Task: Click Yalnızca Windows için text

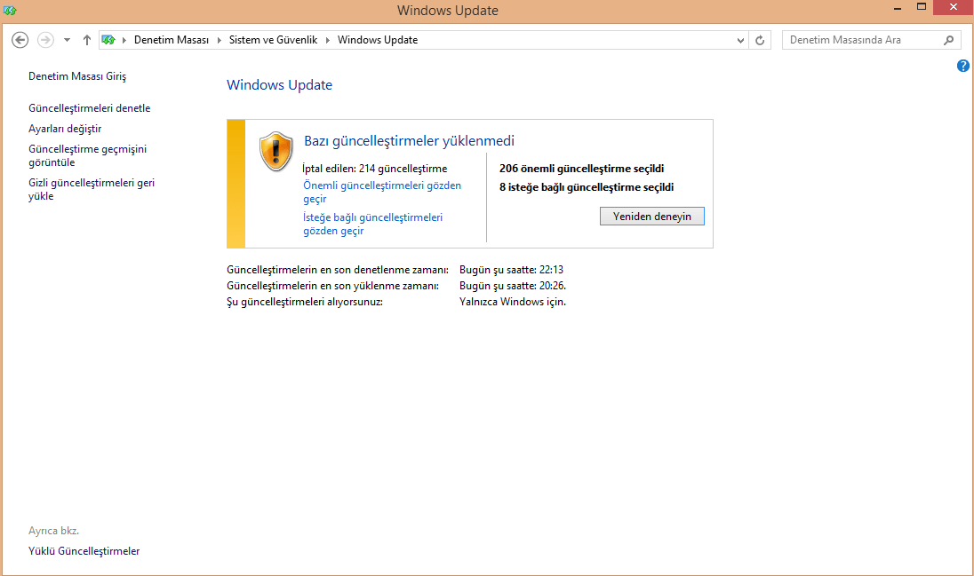Action: pos(513,303)
